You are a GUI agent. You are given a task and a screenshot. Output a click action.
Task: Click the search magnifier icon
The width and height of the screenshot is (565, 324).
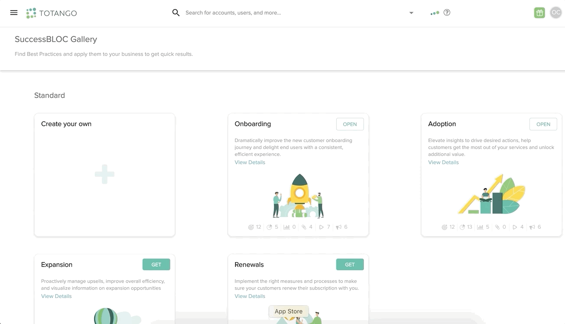175,13
